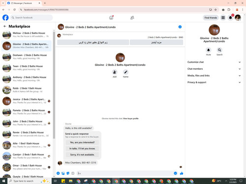Open the Melissa 2 Beds 2 Baths House chat
246x184 pixels.
[27, 35]
